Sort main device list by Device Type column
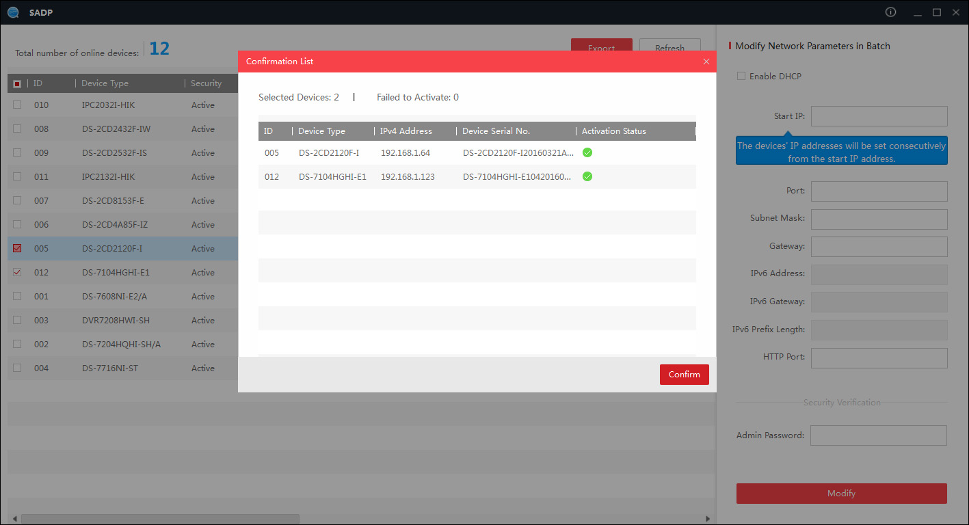969x525 pixels. 105,83
